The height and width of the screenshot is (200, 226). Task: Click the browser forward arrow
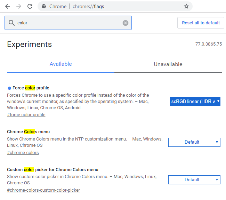pos(19,6)
